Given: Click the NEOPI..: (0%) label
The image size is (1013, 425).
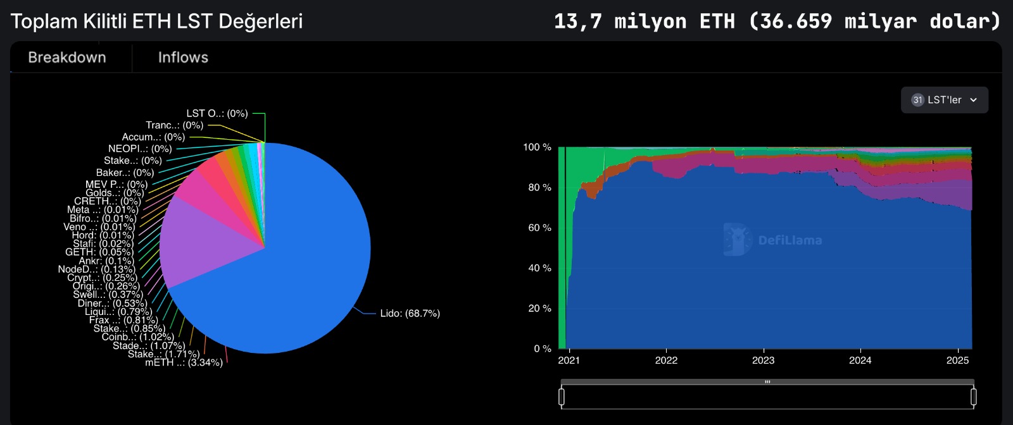Looking at the screenshot, I should (140, 149).
